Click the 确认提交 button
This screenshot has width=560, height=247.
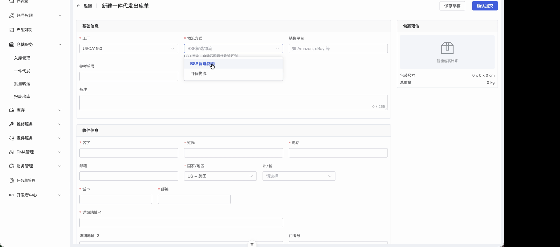pyautogui.click(x=485, y=6)
